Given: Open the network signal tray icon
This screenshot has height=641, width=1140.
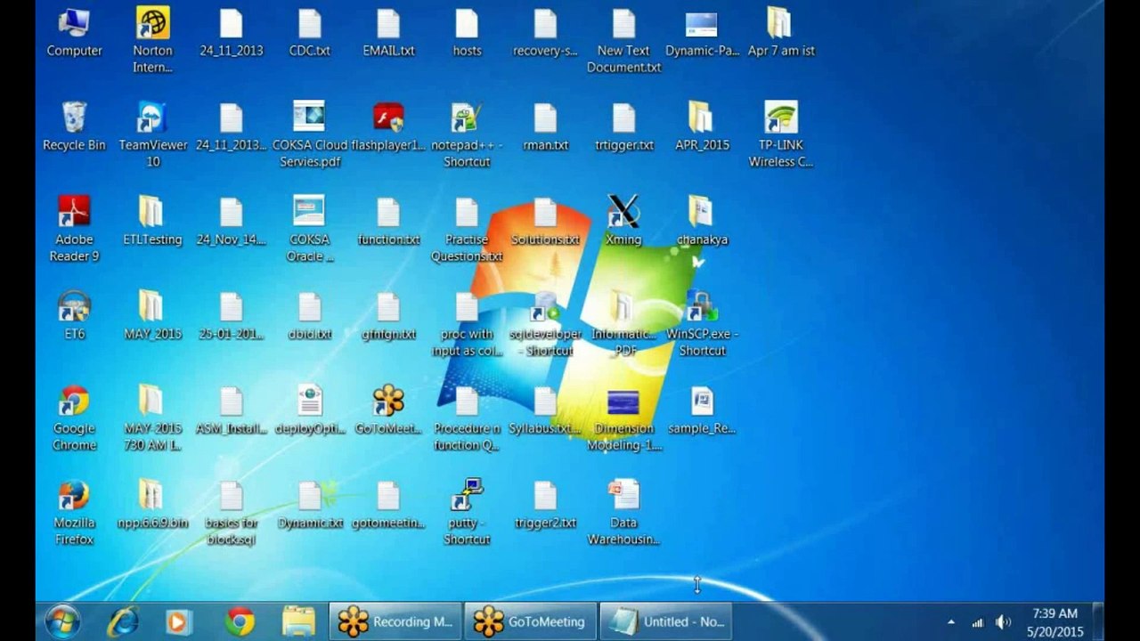Looking at the screenshot, I should pyautogui.click(x=978, y=622).
